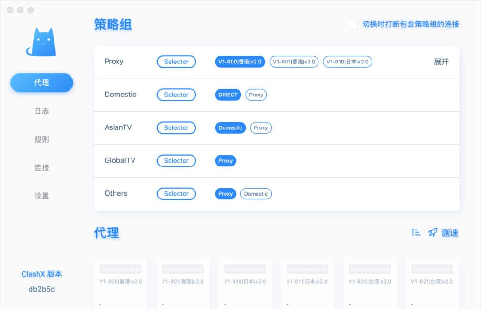Switch to the 日志 sidebar section
Viewport: 481px width, 309px height.
pyautogui.click(x=41, y=111)
